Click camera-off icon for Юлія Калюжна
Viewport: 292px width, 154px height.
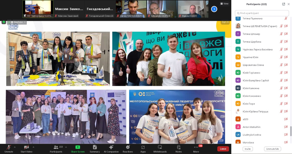point(286,88)
